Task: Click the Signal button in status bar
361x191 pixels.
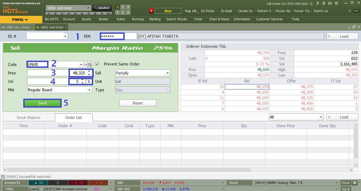Action: click(345, 189)
